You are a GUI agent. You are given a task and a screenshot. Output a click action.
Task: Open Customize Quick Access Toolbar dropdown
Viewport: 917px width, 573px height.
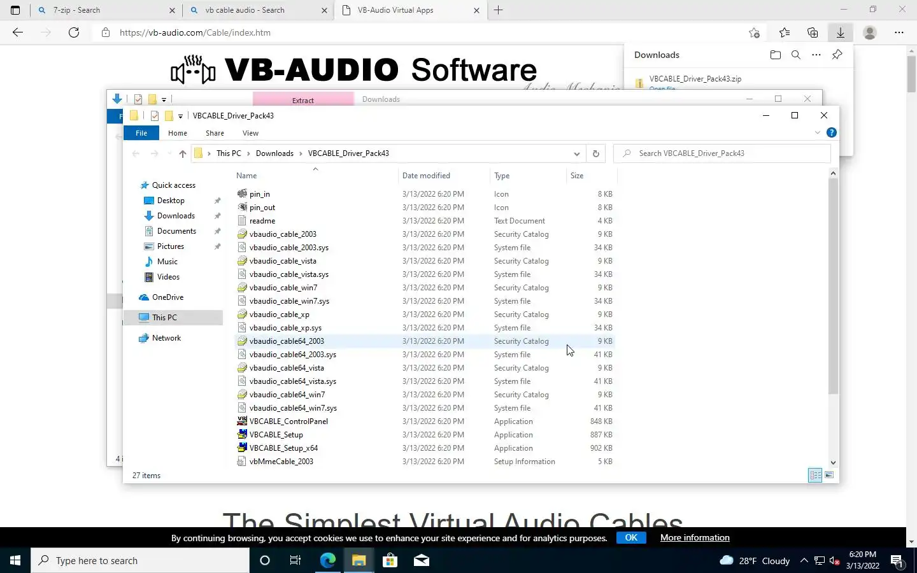pyautogui.click(x=180, y=116)
